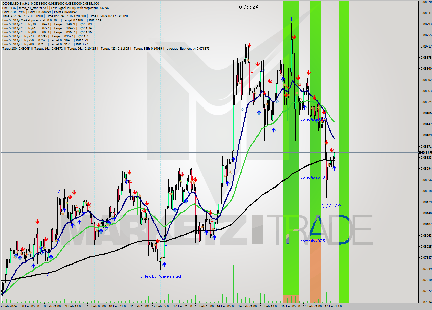
Task: Click the current price tag 0.08351
Action: 425,152
